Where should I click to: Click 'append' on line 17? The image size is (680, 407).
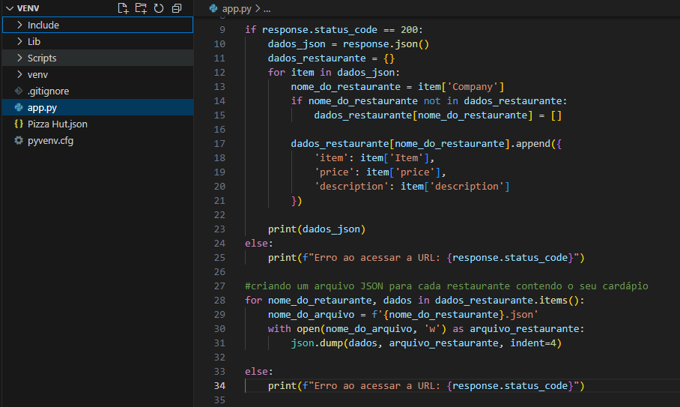[x=533, y=144]
